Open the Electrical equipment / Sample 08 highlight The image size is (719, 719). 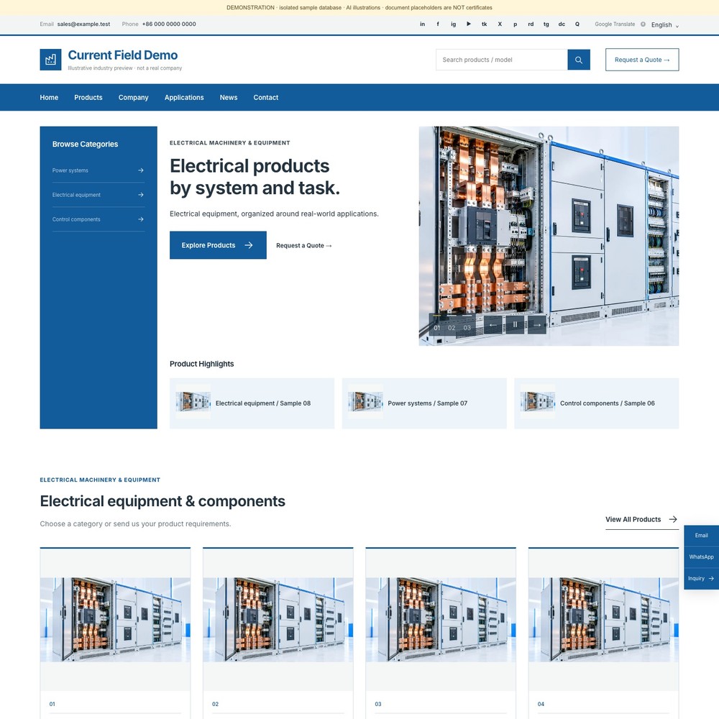[252, 403]
